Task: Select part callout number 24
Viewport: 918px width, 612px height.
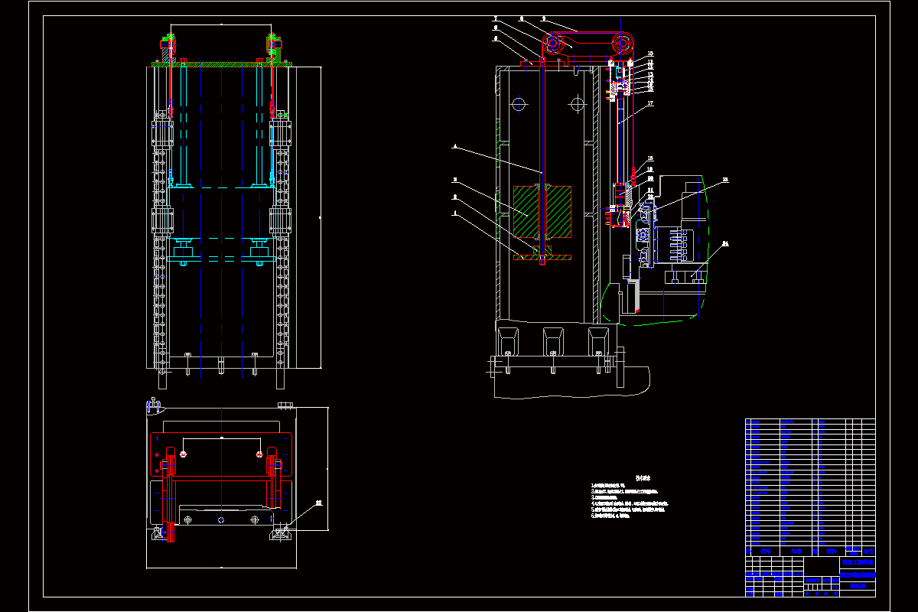Action: (x=725, y=243)
